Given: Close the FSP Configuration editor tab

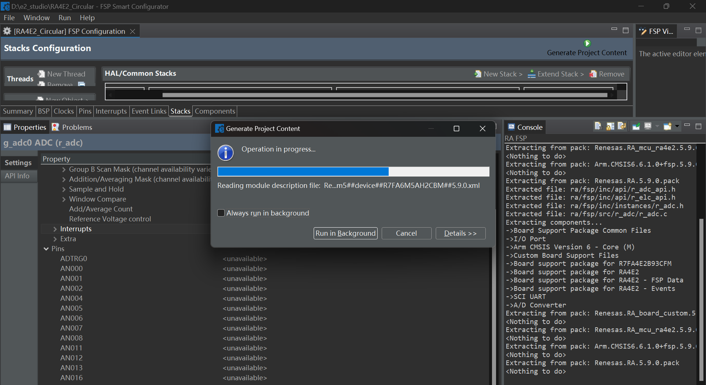Looking at the screenshot, I should tap(133, 32).
